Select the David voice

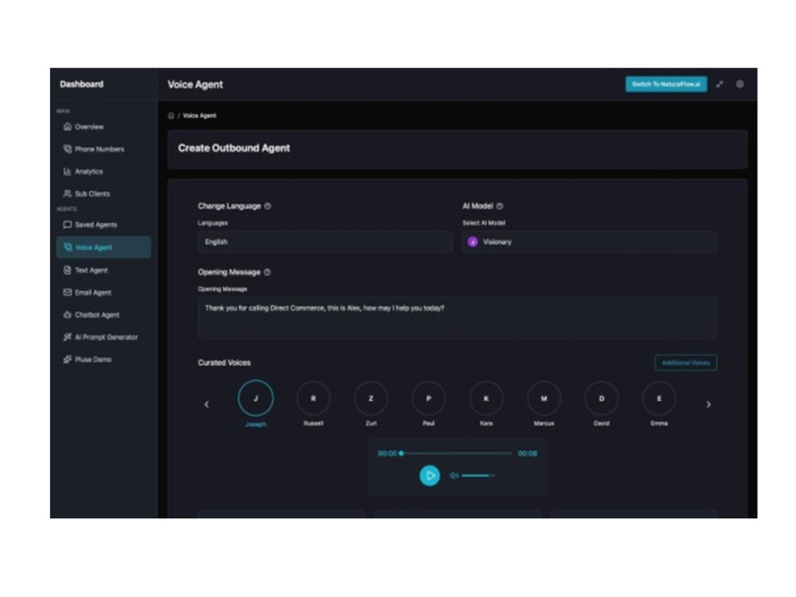(x=602, y=399)
